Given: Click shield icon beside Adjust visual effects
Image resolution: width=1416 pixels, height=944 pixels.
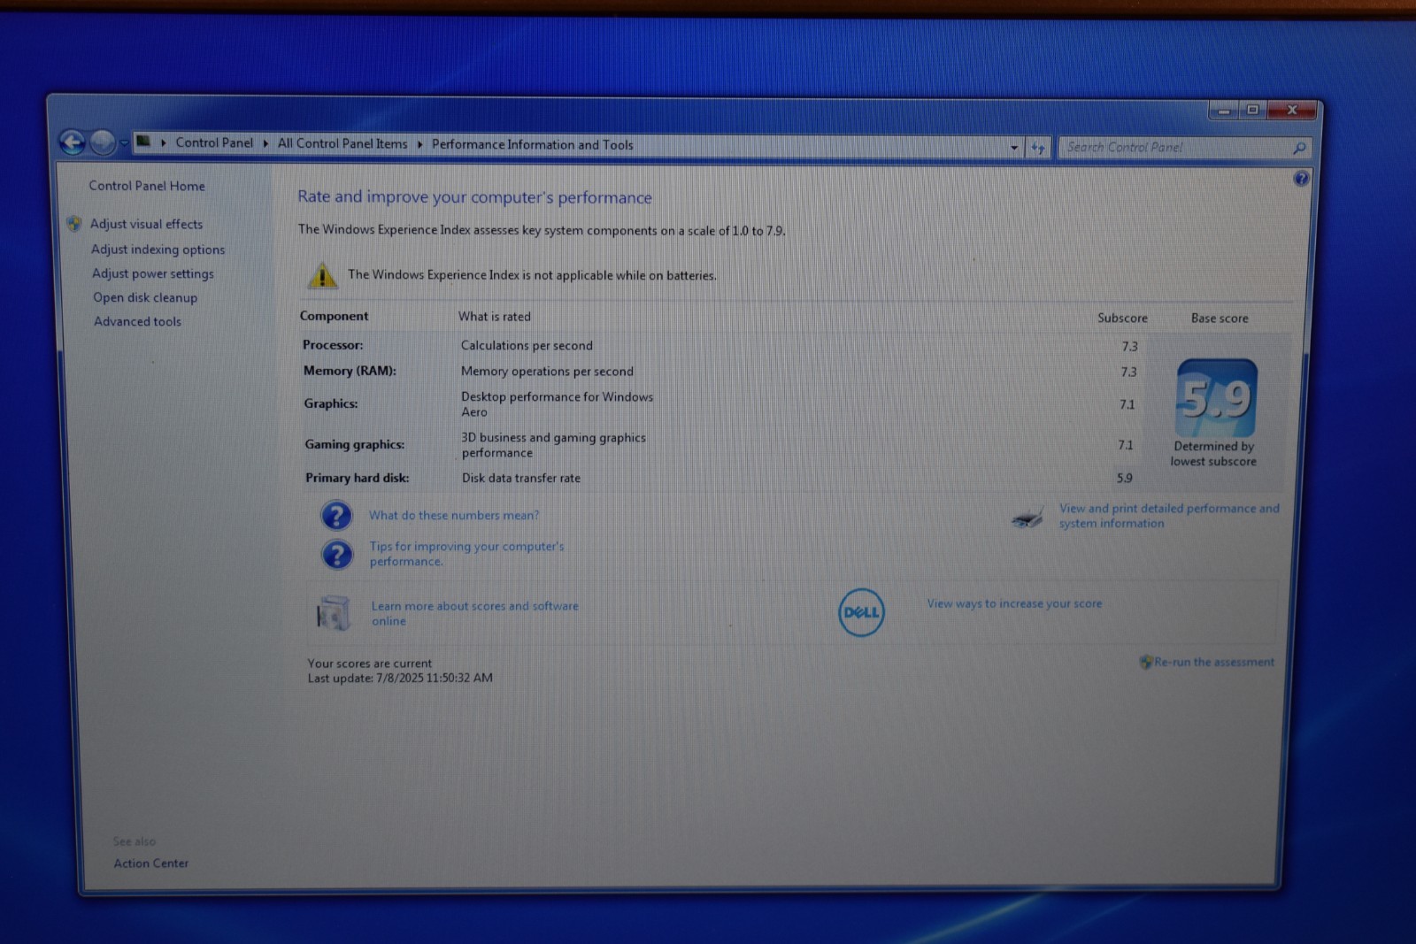Looking at the screenshot, I should [74, 224].
